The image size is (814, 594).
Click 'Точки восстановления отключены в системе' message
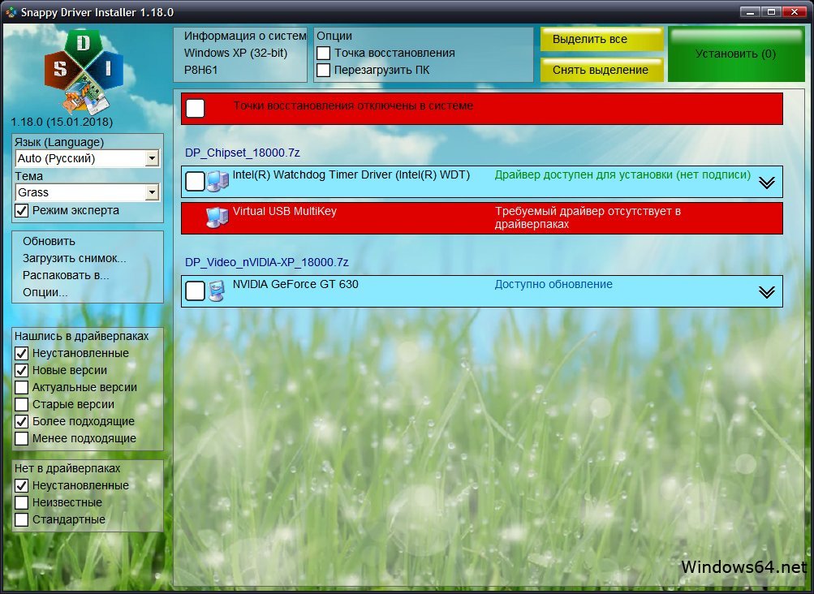[x=353, y=106]
